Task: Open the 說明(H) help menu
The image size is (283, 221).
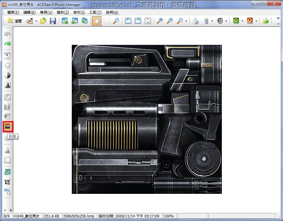Action: pos(112,12)
